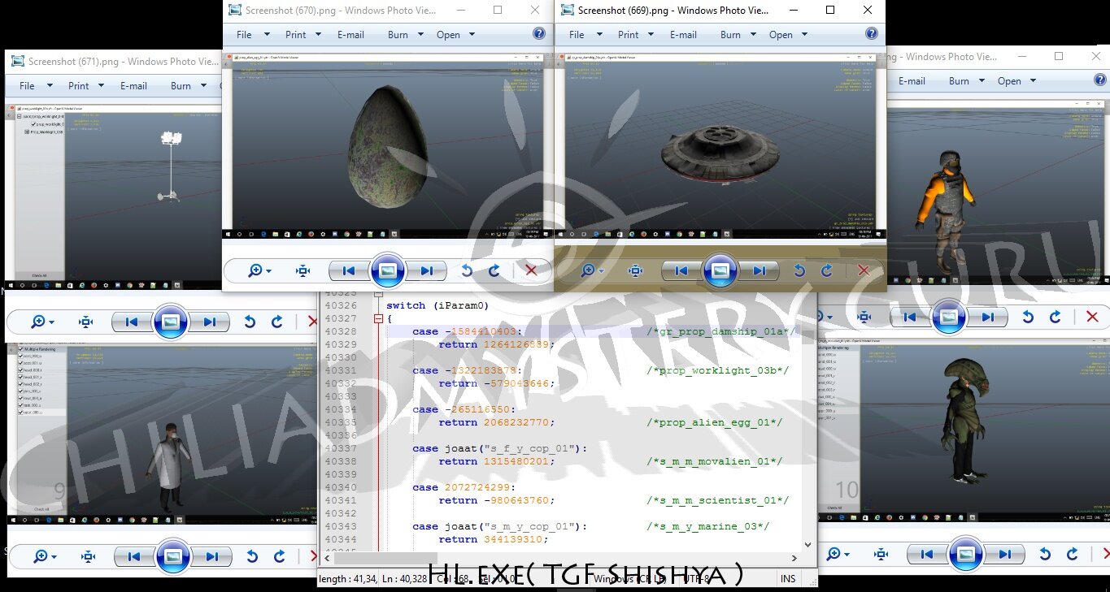Open the Print menu in Screenshot (671) window
This screenshot has height=592, width=1110.
click(x=86, y=86)
